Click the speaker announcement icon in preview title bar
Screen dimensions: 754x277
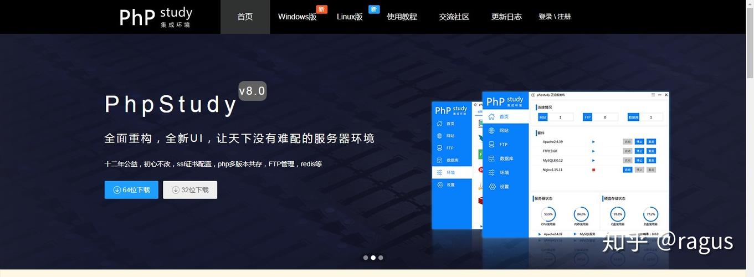point(533,95)
